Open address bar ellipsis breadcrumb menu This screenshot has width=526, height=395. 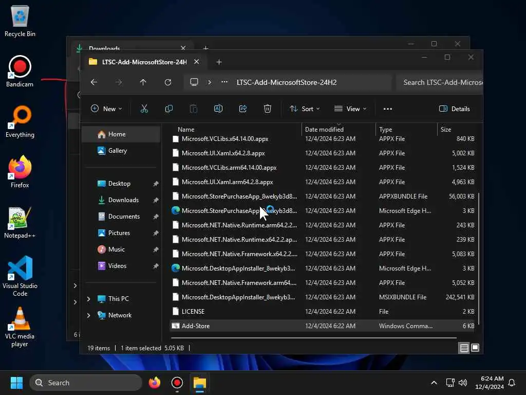(224, 82)
